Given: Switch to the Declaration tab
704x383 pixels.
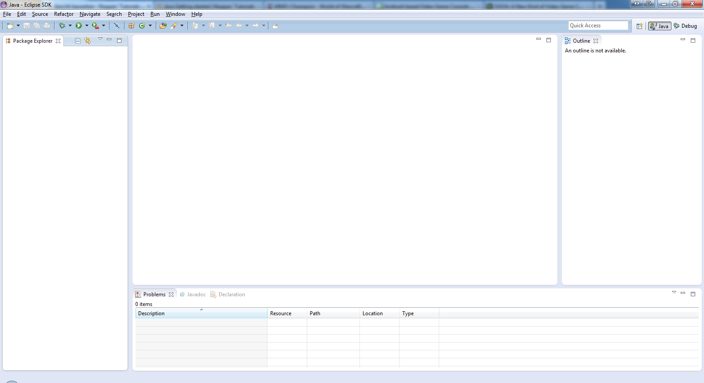Looking at the screenshot, I should (227, 295).
